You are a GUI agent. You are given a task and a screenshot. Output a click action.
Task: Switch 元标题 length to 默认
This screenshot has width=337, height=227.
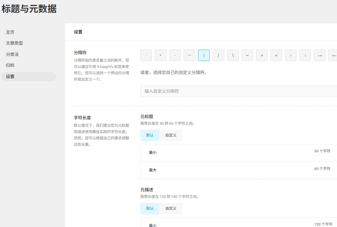pos(150,135)
